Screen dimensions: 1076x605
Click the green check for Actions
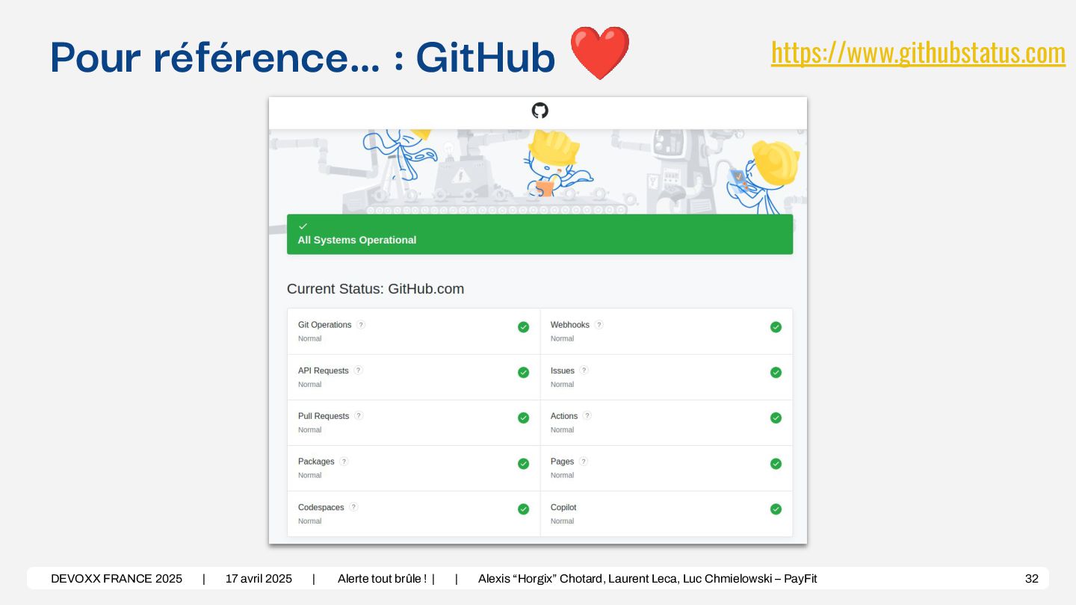click(x=776, y=418)
